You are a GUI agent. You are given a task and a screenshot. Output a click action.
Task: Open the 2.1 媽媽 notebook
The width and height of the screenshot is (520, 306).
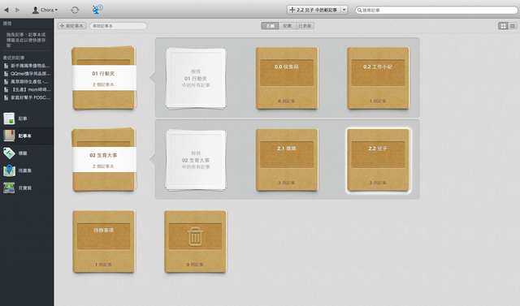[287, 160]
